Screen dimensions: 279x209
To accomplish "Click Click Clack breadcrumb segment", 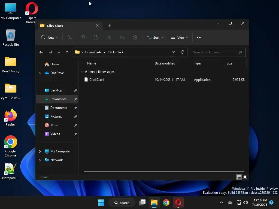I will (x=116, y=52).
